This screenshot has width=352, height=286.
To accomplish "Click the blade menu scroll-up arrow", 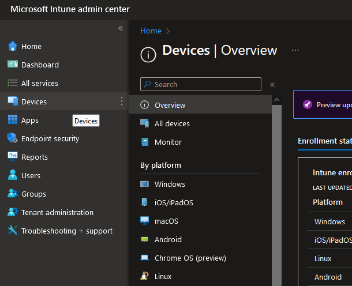I will pos(276,100).
